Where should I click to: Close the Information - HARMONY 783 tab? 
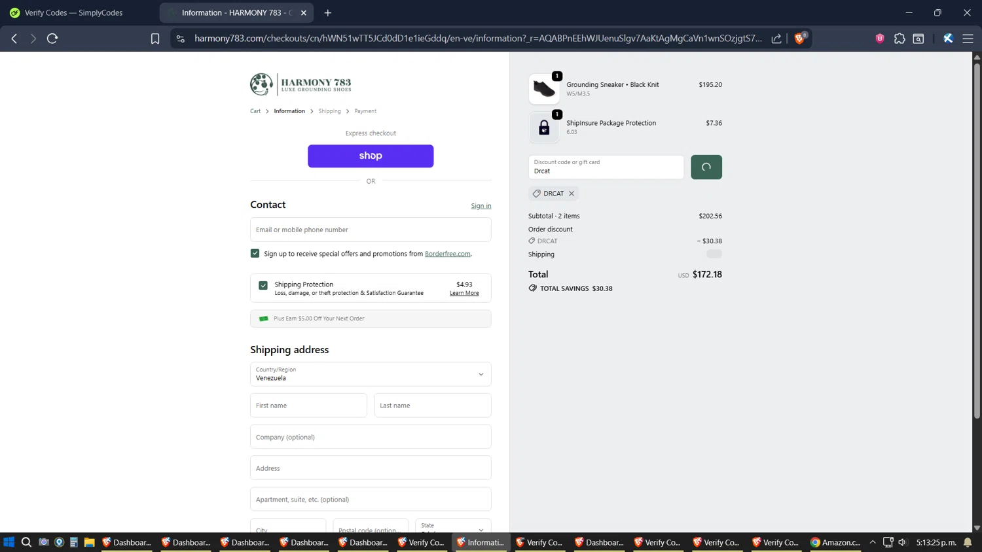click(304, 12)
